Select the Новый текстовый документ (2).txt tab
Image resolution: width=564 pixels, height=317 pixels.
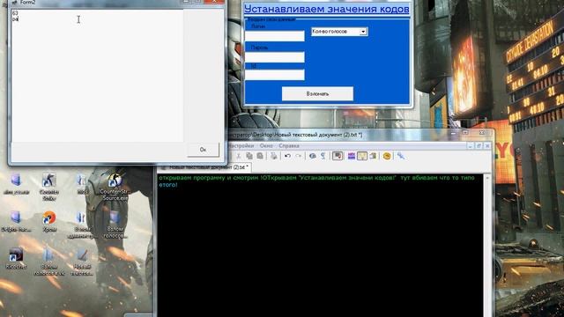206,167
